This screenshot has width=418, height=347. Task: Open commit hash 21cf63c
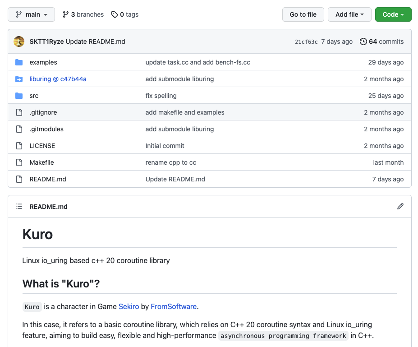pos(306,42)
